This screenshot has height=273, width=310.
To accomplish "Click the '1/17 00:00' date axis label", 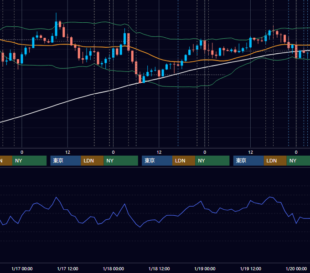I will (x=22, y=268).
